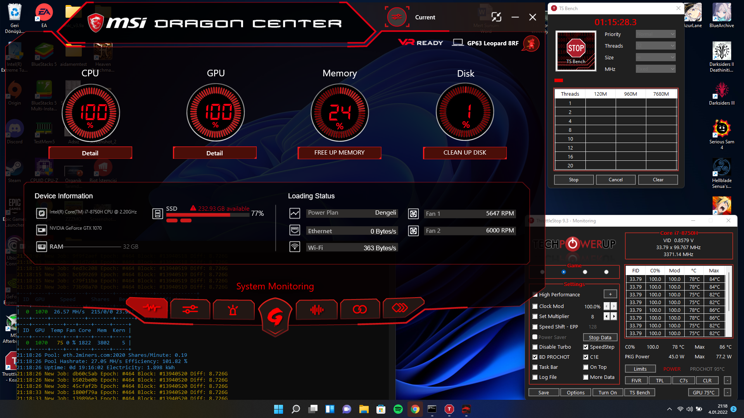Check the Disable Turbo option
This screenshot has height=418, width=744.
[535, 347]
